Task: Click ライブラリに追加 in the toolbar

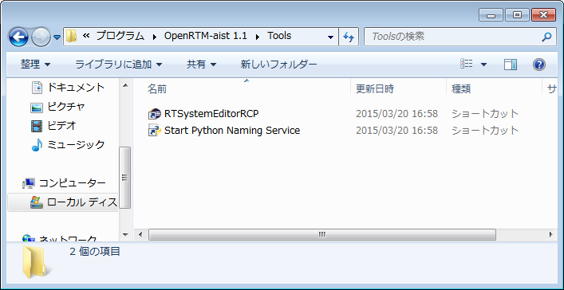Action: tap(119, 65)
